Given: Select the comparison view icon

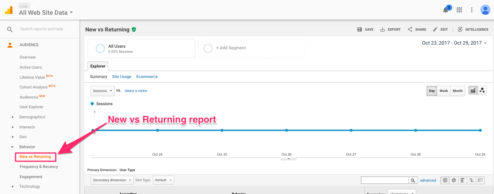Looking at the screenshot, I should [471, 180].
